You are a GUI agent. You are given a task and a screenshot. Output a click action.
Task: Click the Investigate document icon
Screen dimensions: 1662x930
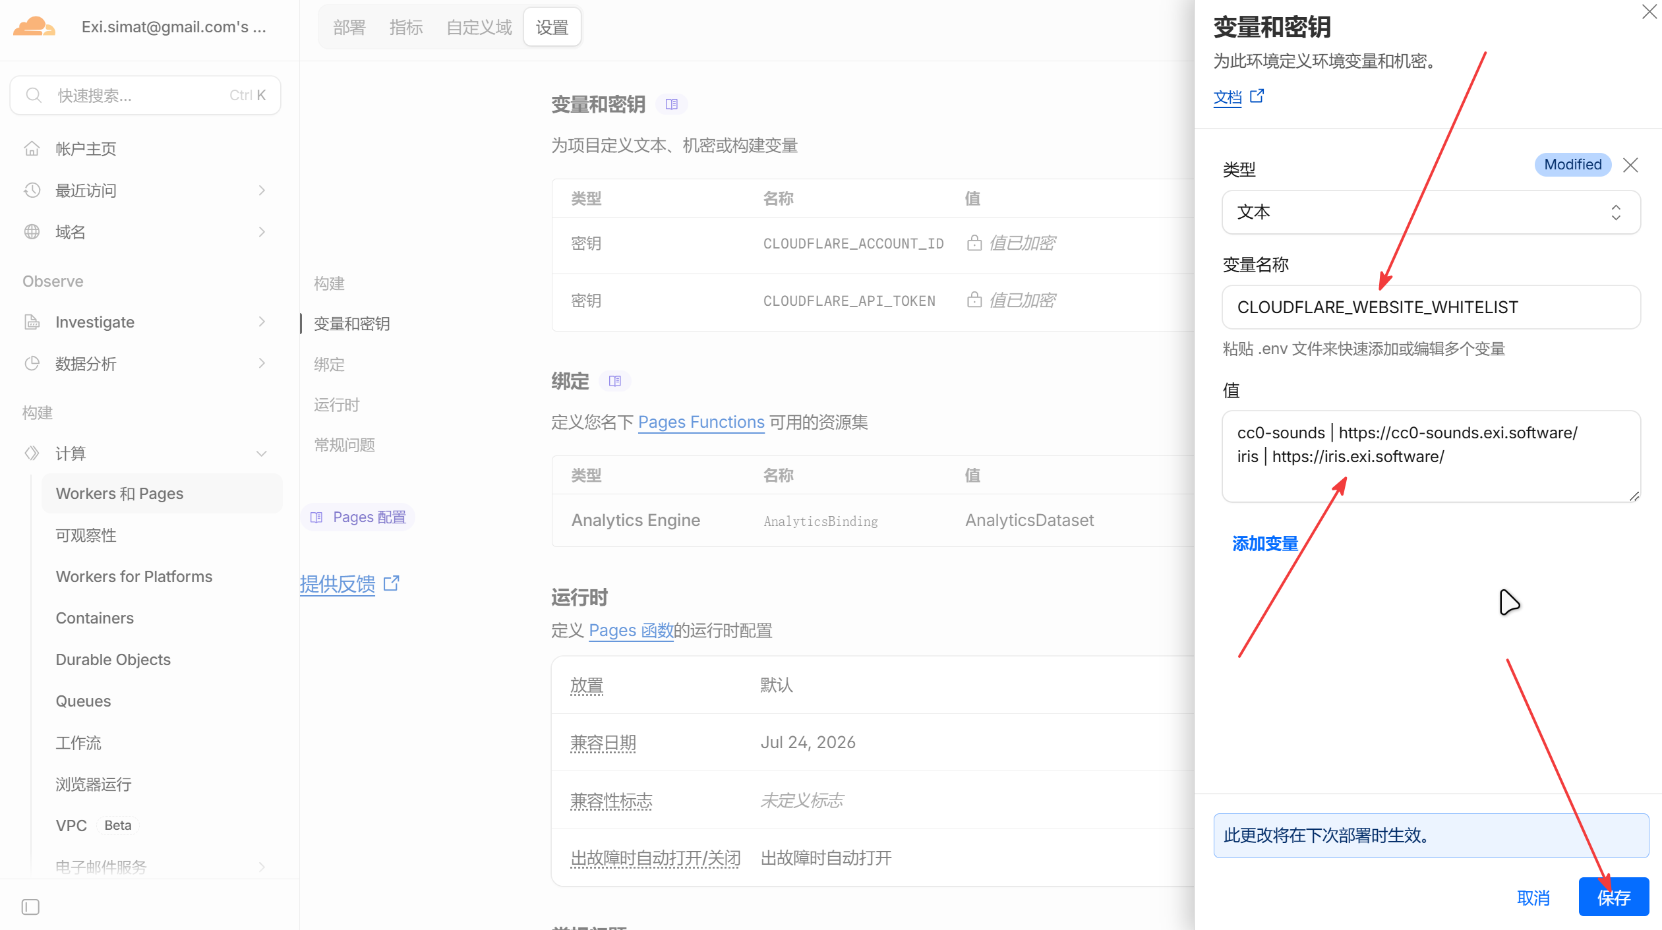(x=32, y=322)
